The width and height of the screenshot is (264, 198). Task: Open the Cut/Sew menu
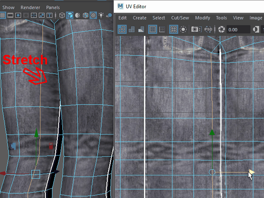pyautogui.click(x=180, y=18)
